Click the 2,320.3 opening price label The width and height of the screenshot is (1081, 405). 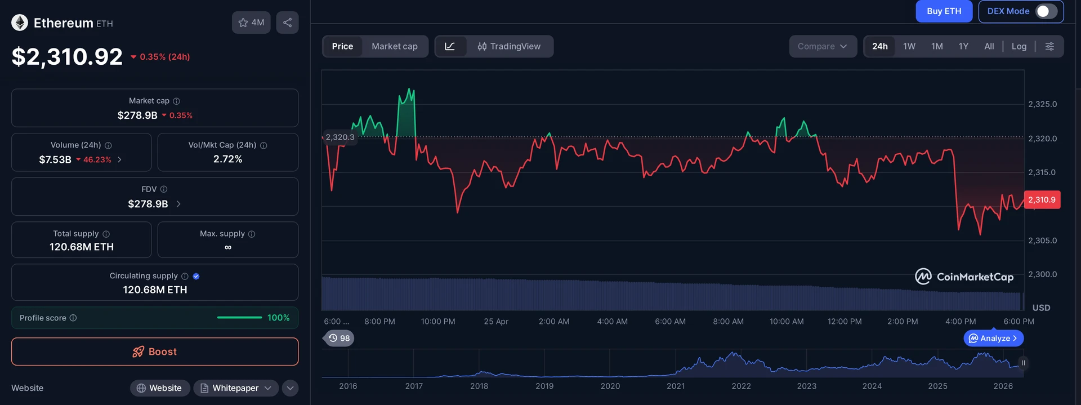click(340, 137)
